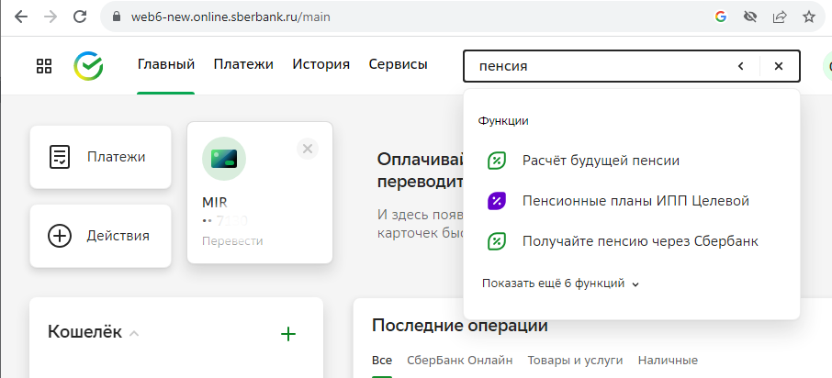Click the padlock site security icon
Viewport: 832px width, 378px height.
point(118,17)
